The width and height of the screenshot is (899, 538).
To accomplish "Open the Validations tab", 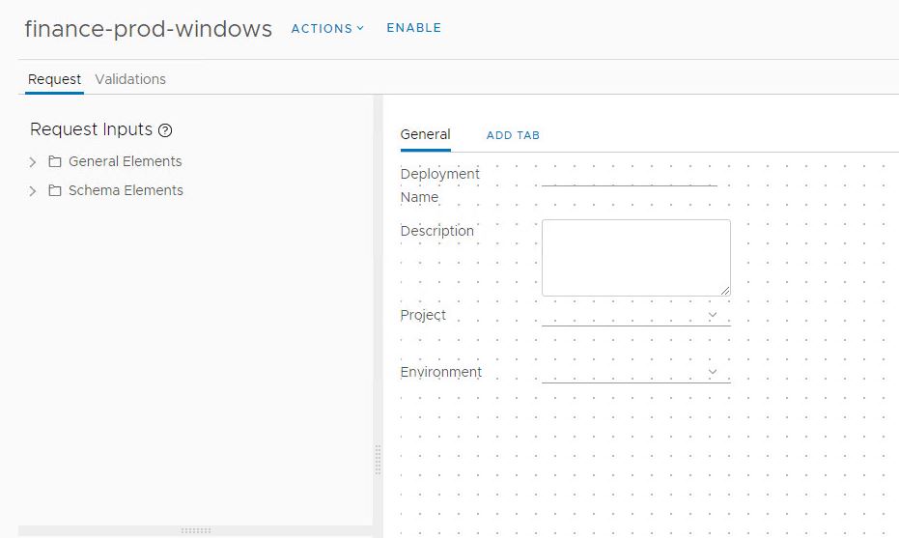I will click(130, 79).
